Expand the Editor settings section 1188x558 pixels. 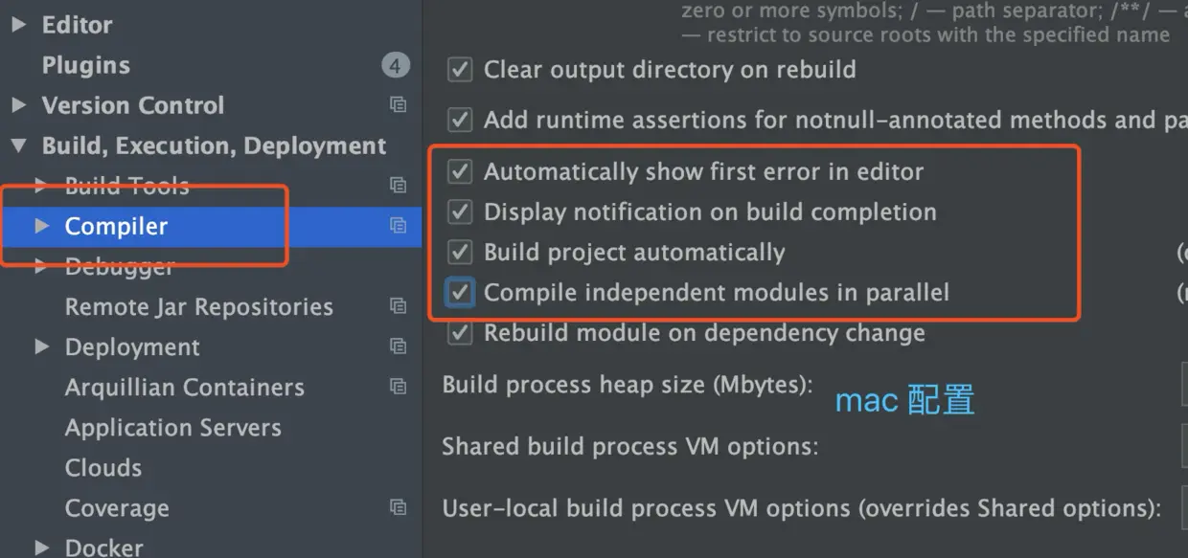18,25
